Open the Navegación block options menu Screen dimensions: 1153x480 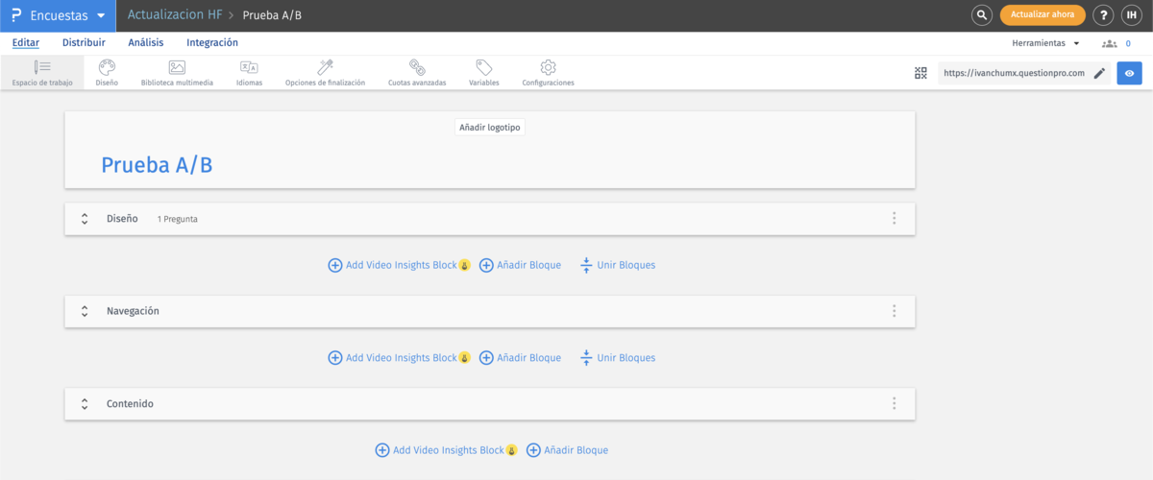(894, 311)
